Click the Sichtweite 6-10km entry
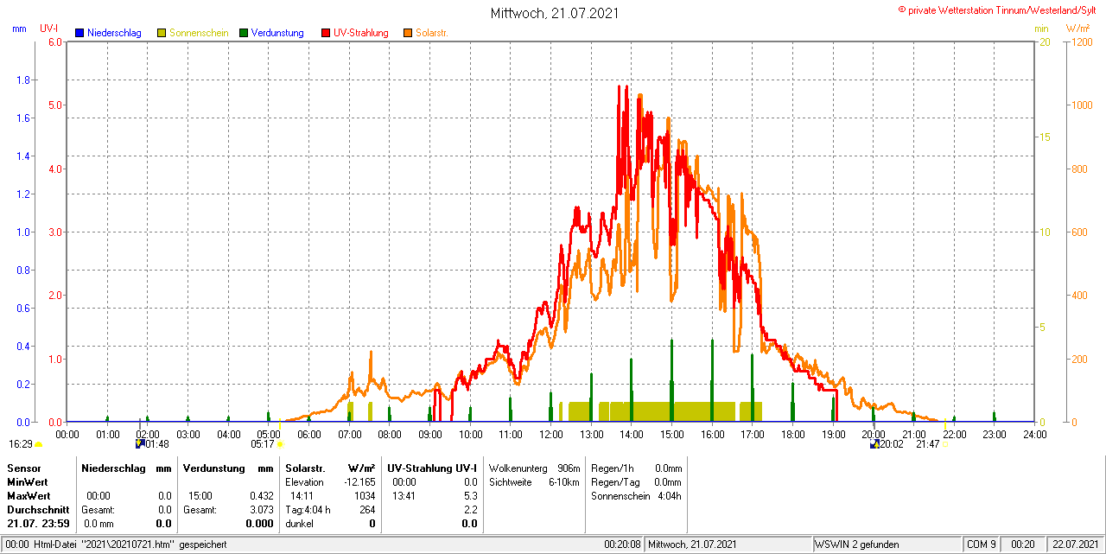This screenshot has width=1106, height=554. 534,481
